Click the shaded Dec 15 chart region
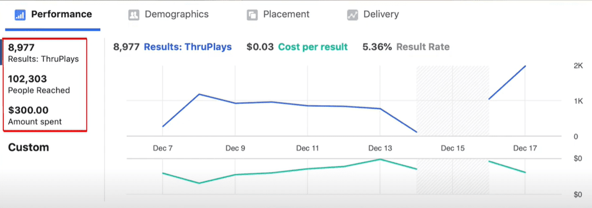Image resolution: width=592 pixels, height=208 pixels. 453,101
